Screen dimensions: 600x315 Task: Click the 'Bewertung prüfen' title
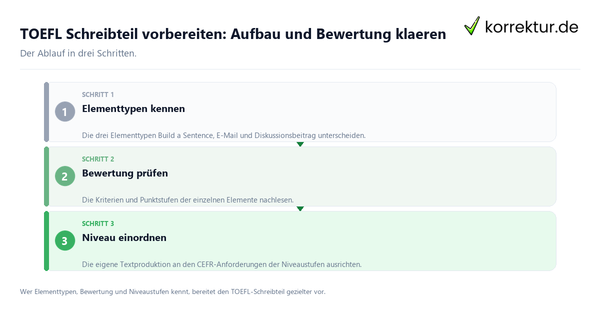pyautogui.click(x=125, y=173)
